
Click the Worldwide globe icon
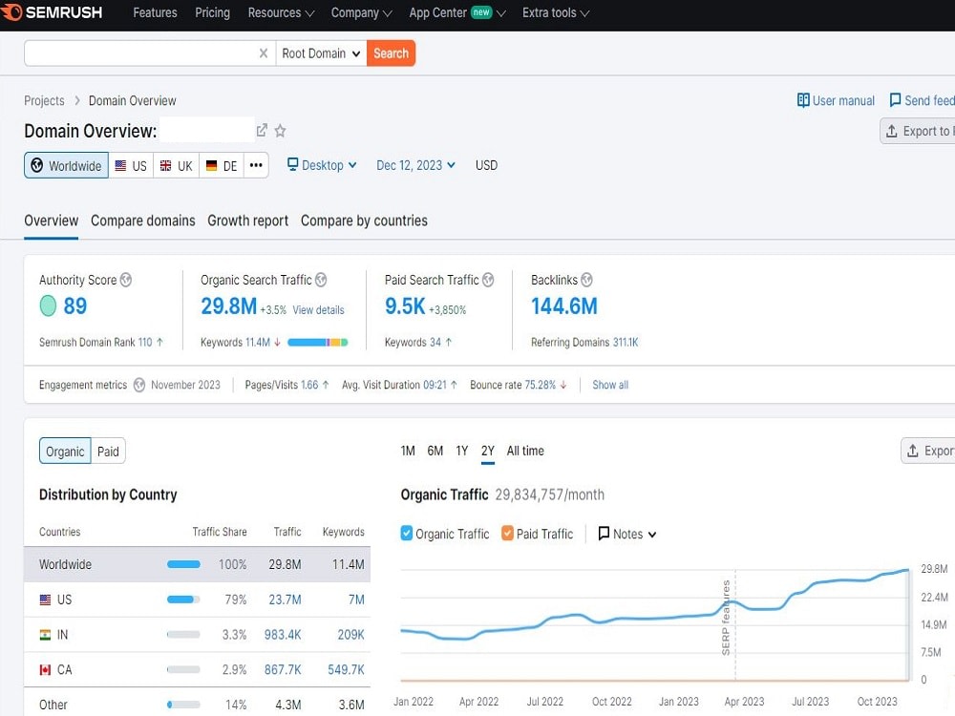tap(37, 165)
